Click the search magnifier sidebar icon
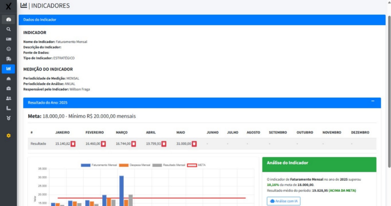This screenshot has width=391, height=206. [x=8, y=29]
